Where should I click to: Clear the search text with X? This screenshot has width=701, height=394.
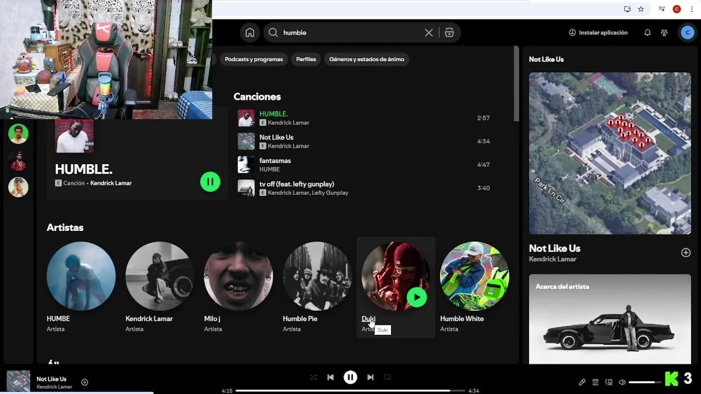point(429,33)
